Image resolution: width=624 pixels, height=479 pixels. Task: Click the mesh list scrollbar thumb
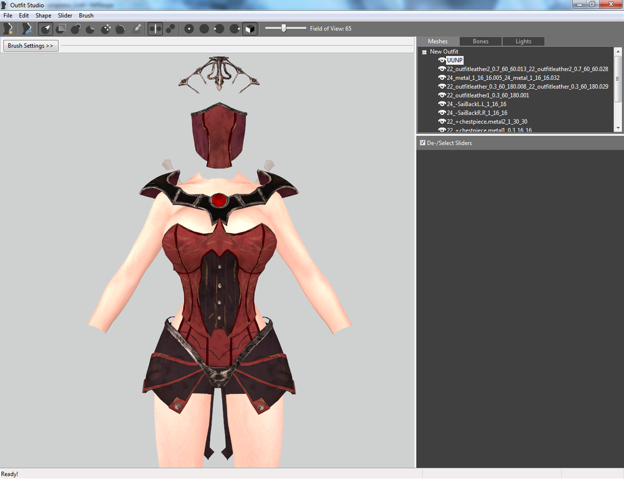coord(618,79)
